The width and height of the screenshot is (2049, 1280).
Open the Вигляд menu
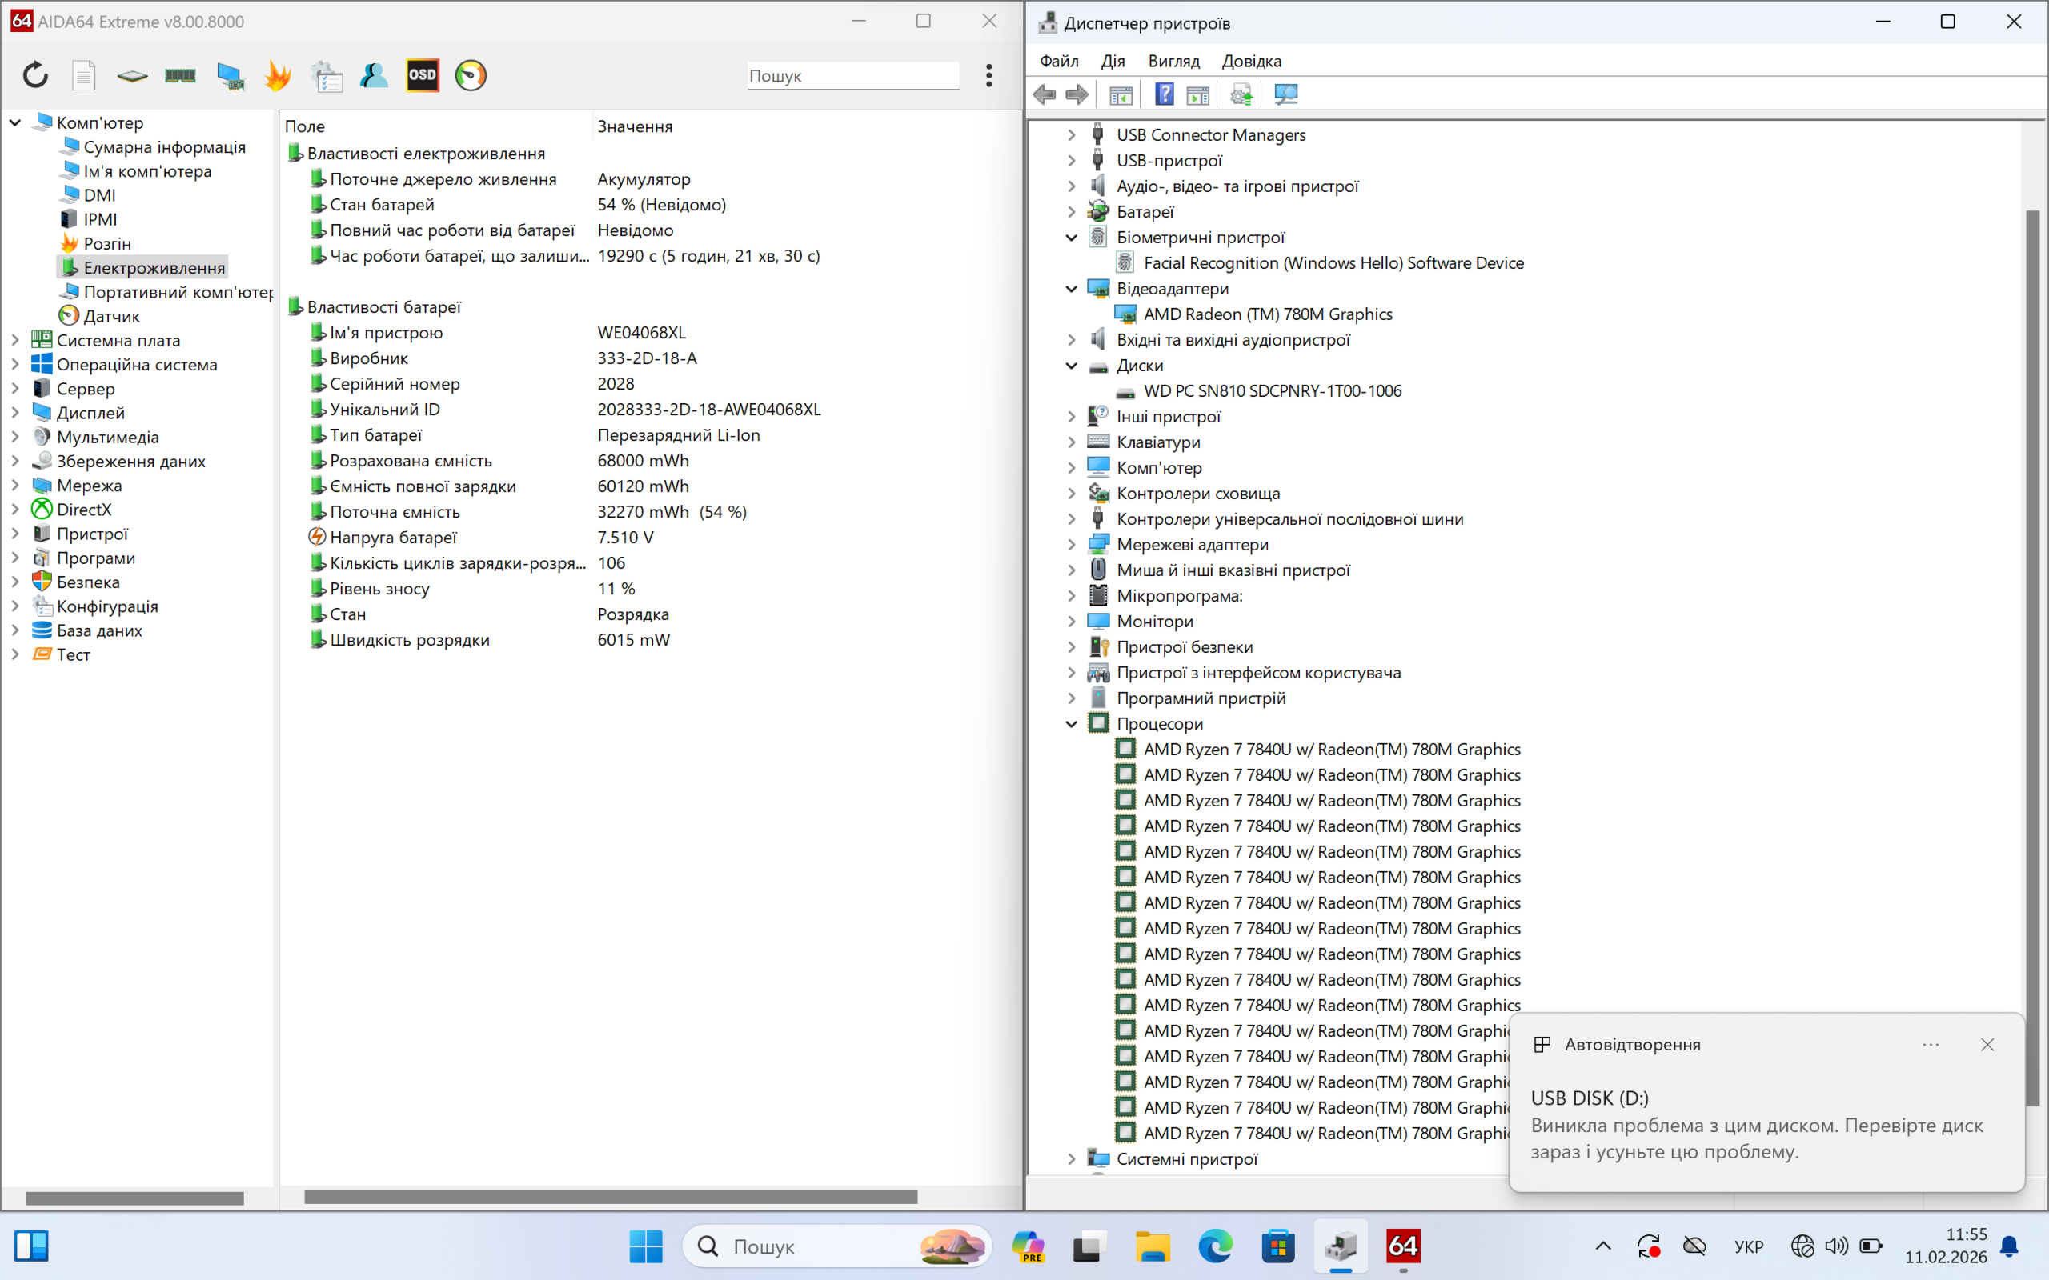click(x=1173, y=61)
